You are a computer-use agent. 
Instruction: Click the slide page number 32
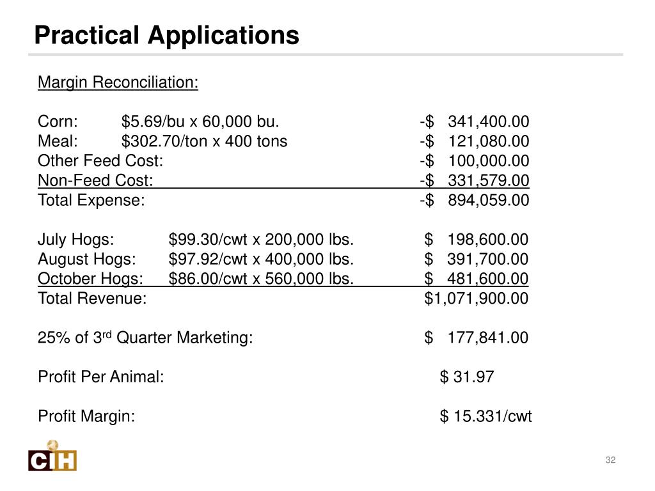tap(610, 461)
